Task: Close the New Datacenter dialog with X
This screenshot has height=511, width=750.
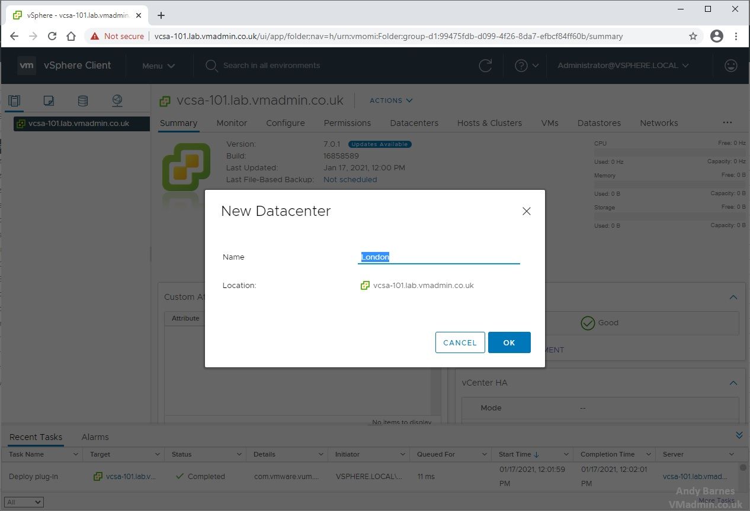Action: tap(526, 211)
